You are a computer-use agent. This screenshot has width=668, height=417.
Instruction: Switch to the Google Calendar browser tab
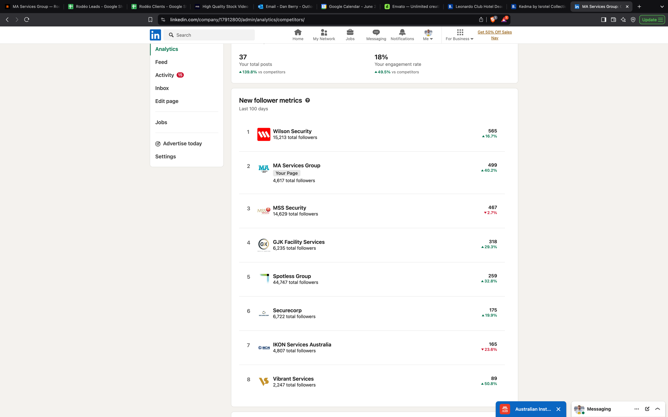click(x=349, y=6)
